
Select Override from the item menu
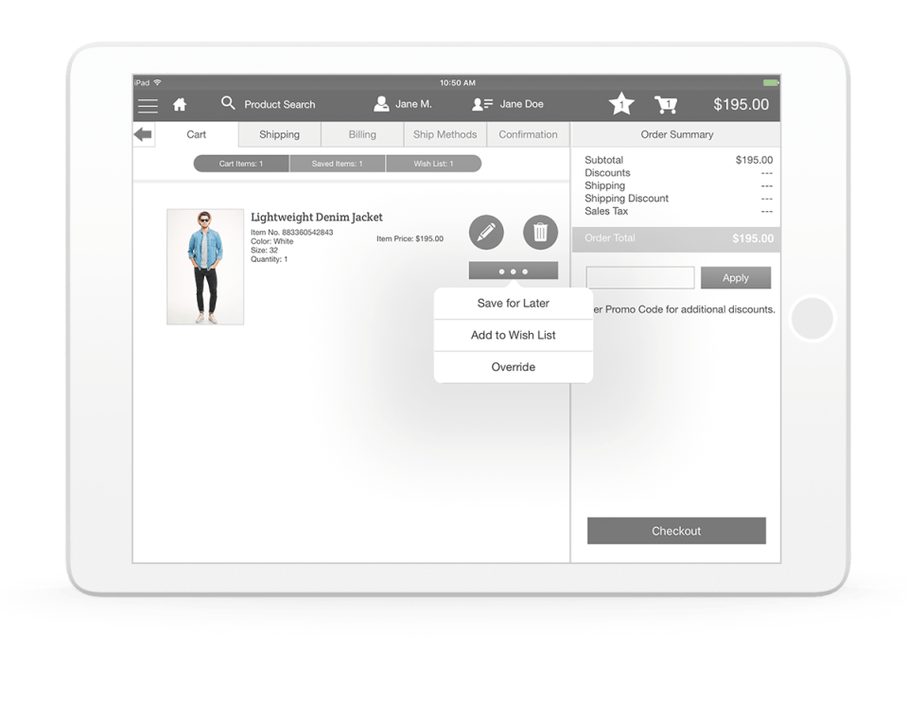513,367
